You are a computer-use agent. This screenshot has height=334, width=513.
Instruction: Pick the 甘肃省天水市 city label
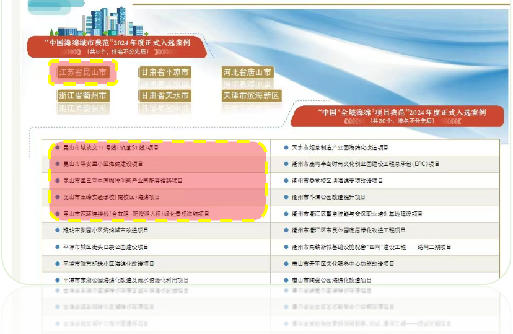point(165,96)
